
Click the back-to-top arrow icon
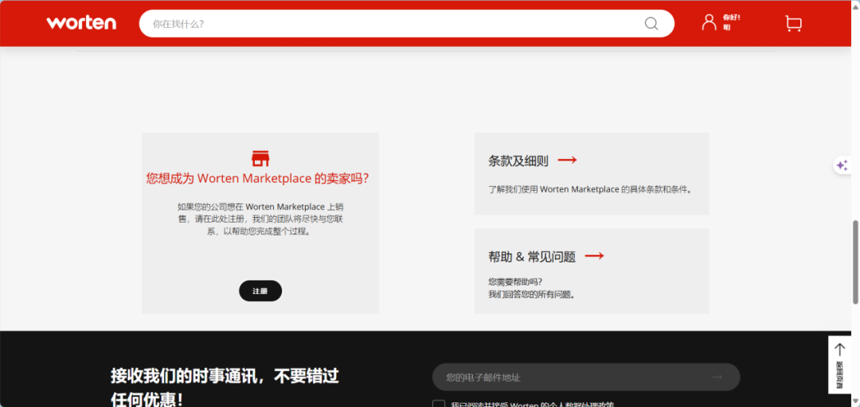(x=840, y=350)
